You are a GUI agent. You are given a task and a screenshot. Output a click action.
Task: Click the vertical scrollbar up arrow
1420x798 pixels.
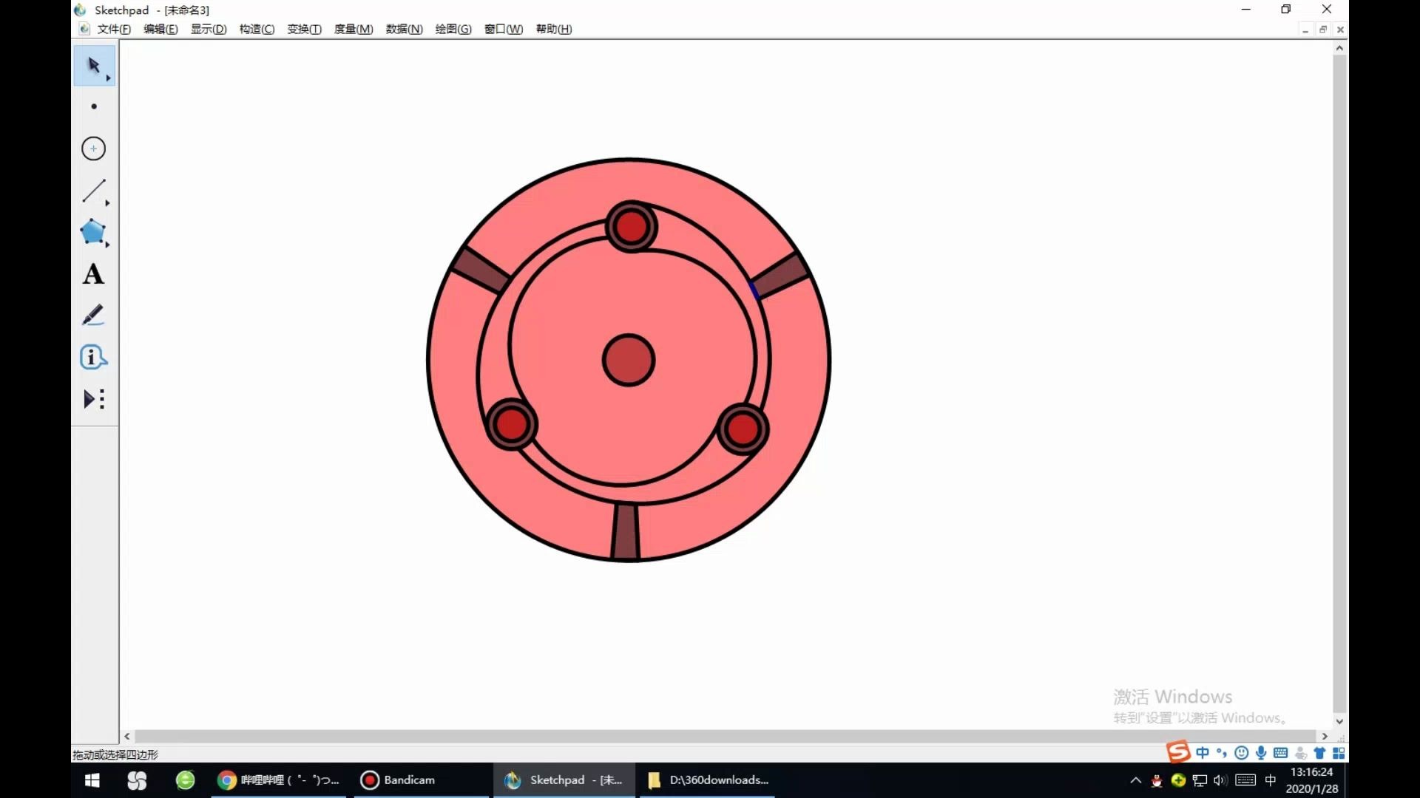[x=1339, y=48]
